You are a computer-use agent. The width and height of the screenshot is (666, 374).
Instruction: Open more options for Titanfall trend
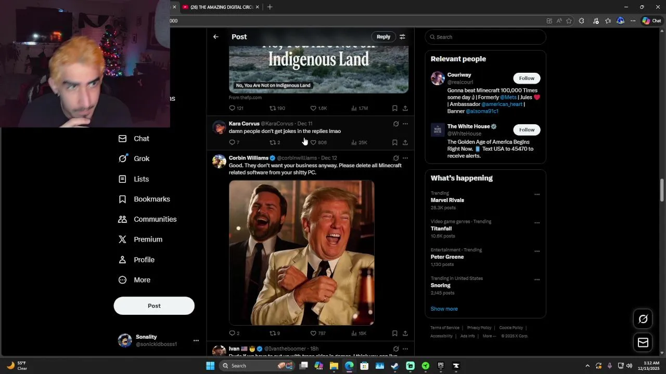click(x=537, y=223)
